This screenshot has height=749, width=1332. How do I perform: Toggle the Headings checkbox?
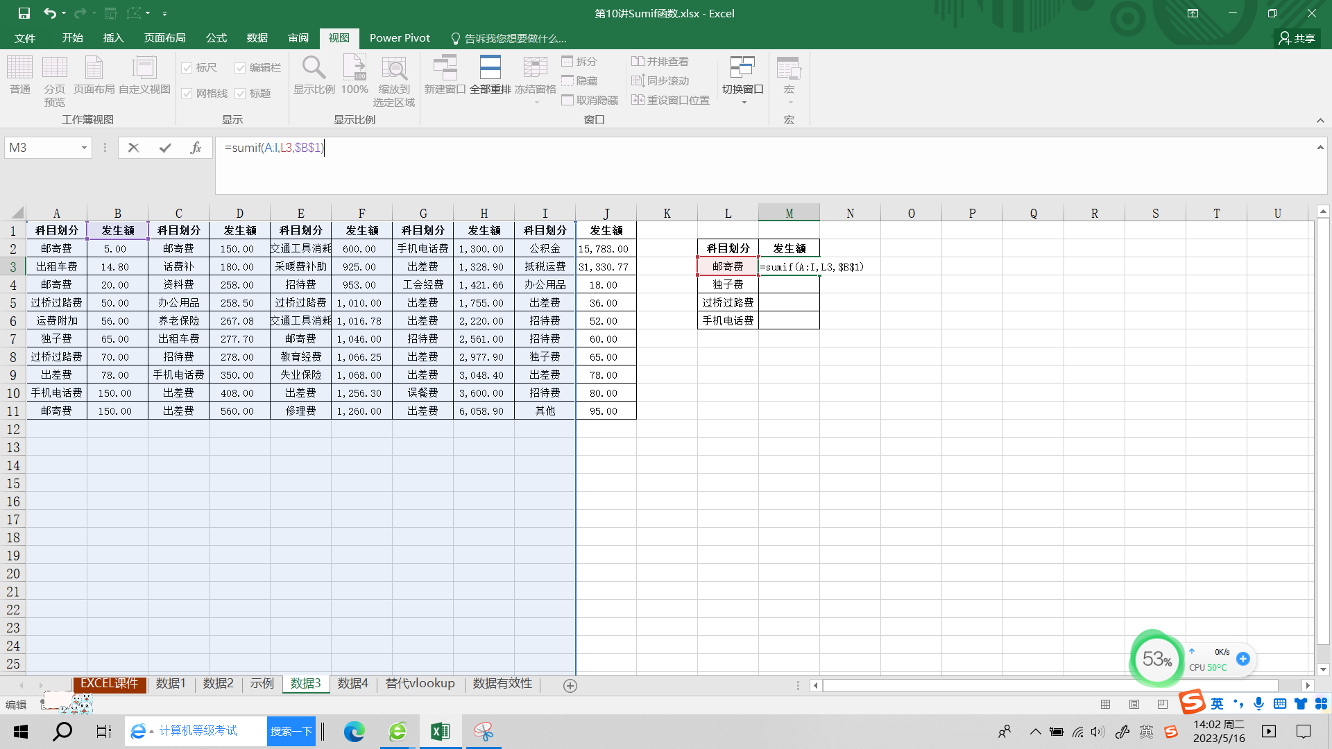[240, 94]
